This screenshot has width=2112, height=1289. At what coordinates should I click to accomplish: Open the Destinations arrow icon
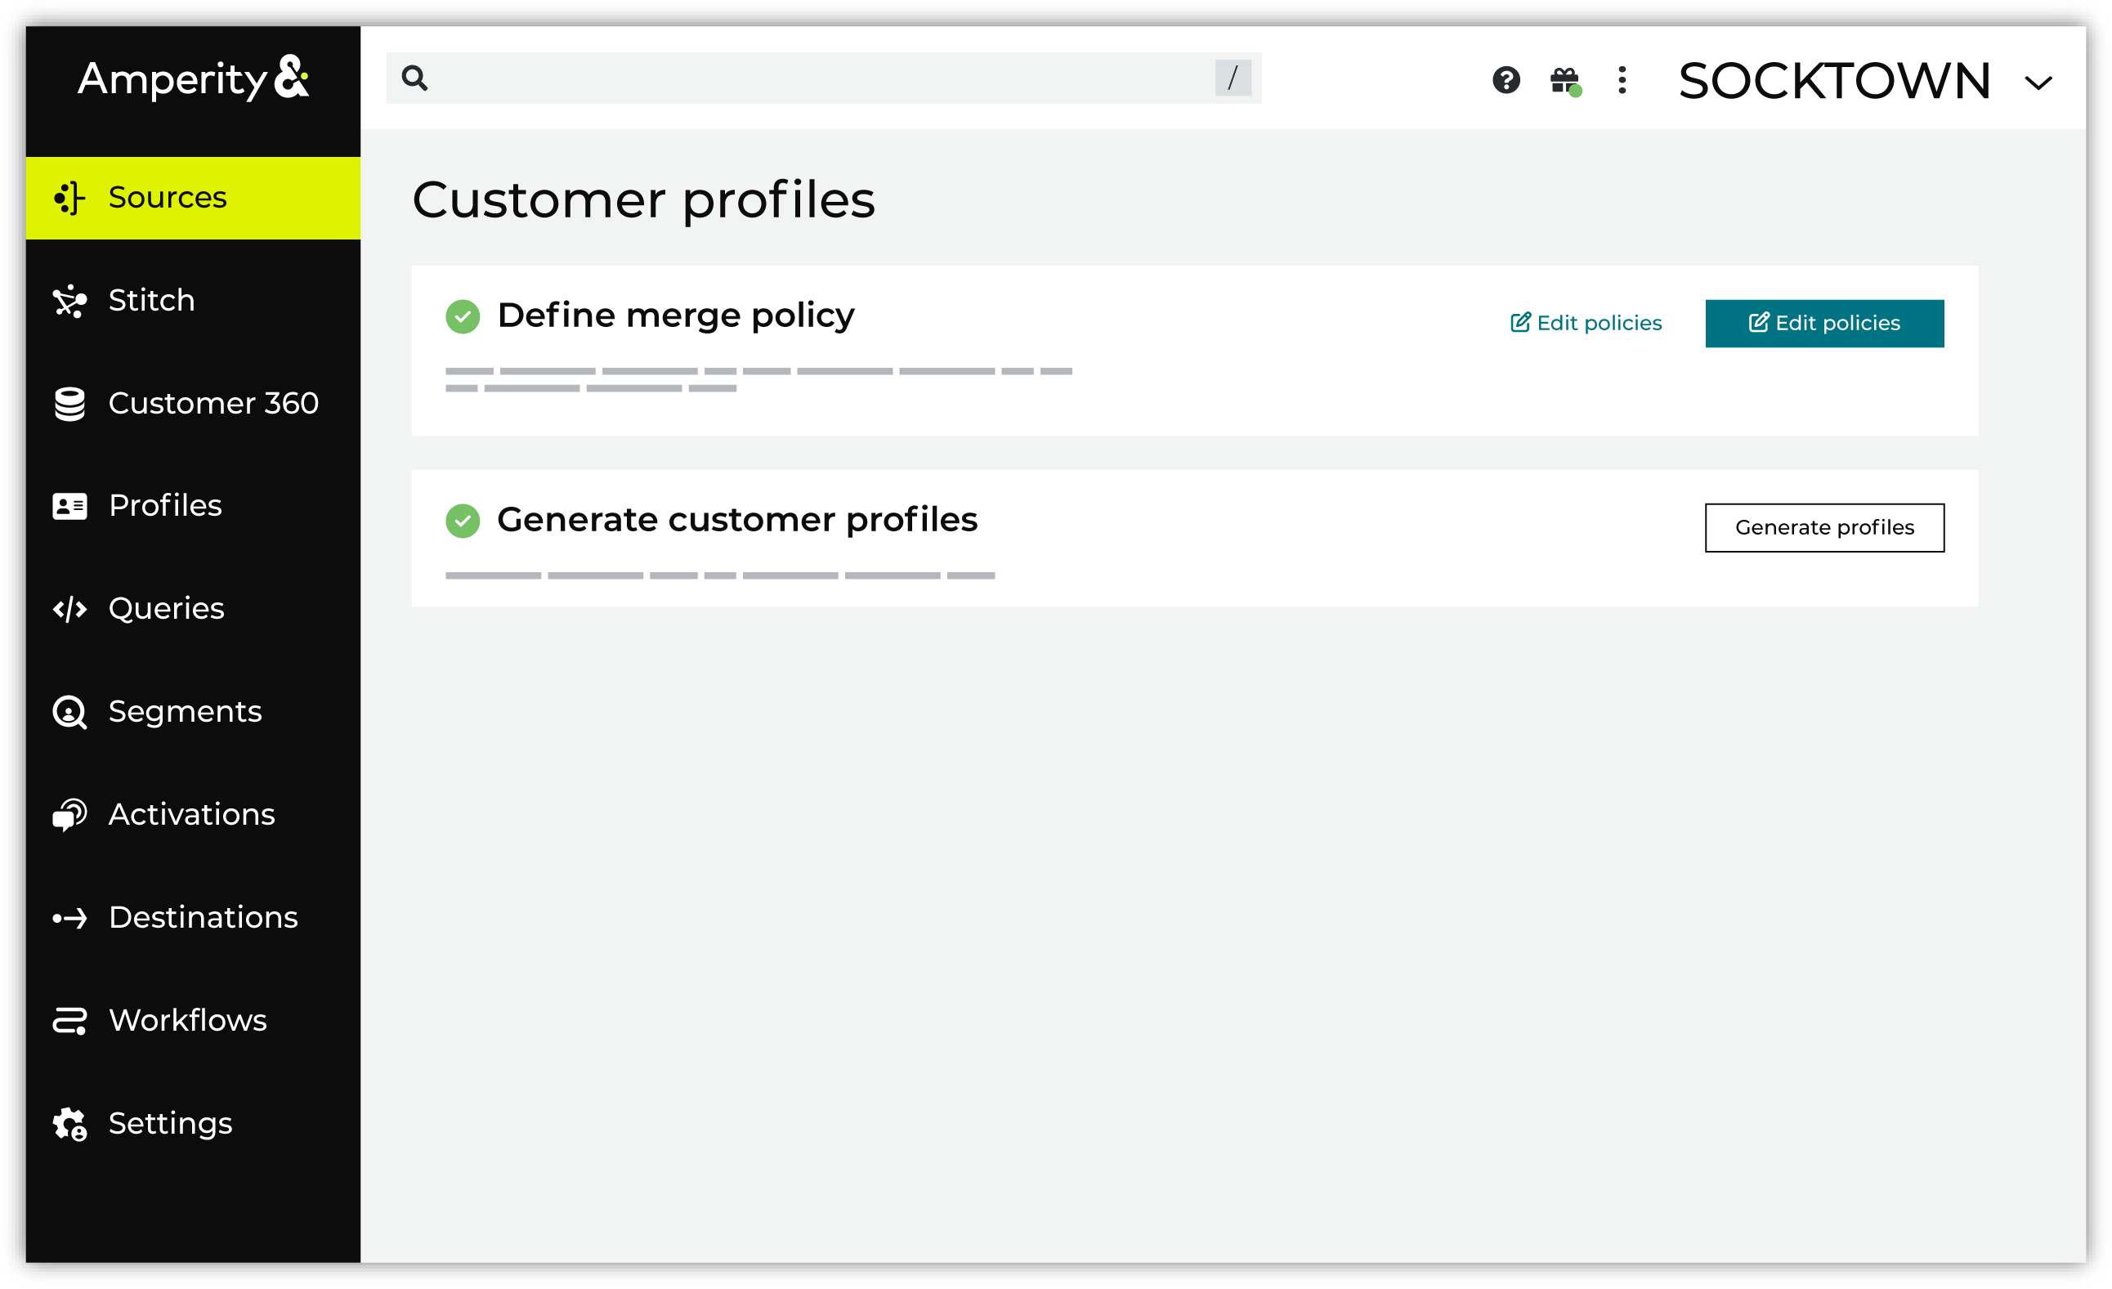69,917
